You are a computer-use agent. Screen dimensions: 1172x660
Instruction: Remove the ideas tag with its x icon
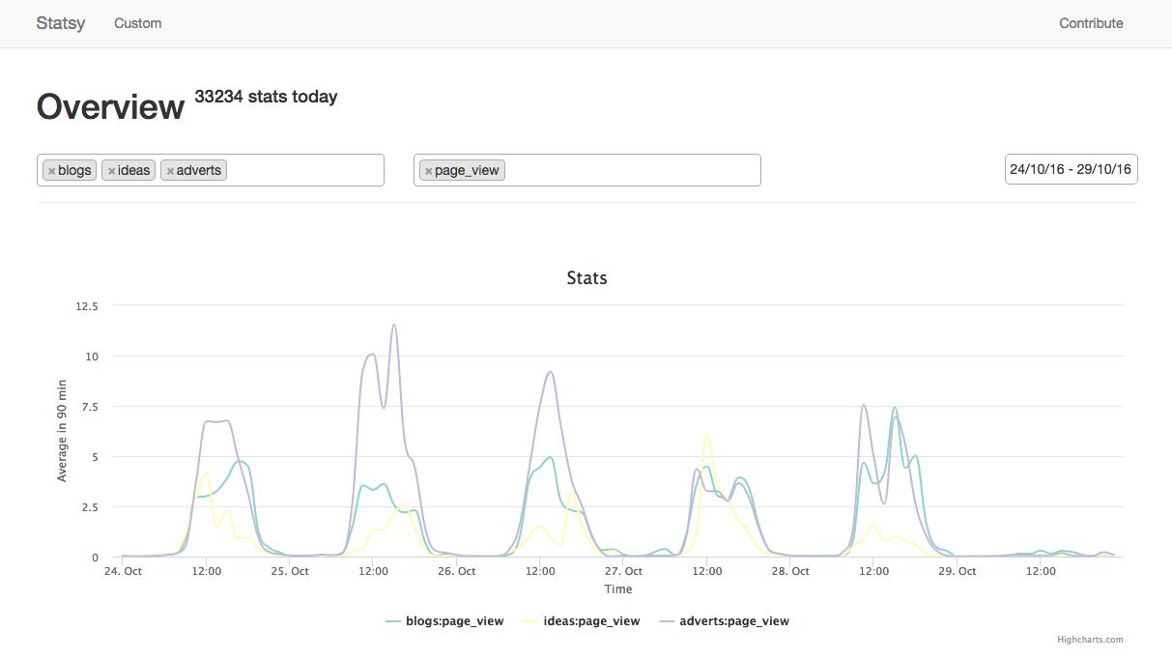111,171
